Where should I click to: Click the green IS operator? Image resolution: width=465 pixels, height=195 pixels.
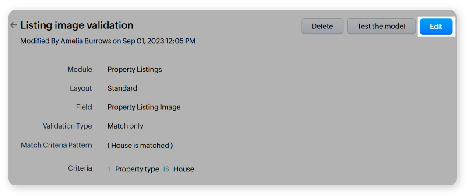pos(166,169)
